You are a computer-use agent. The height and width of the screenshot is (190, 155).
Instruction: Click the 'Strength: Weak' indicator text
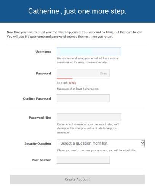tap(66, 83)
